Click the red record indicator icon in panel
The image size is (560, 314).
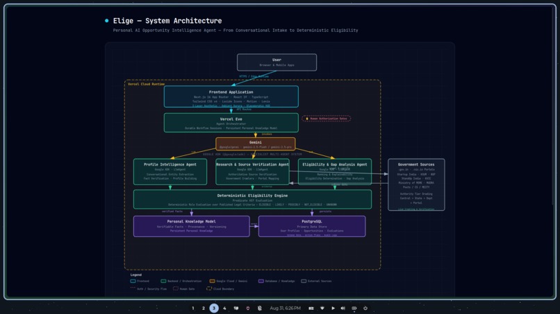pos(248,308)
